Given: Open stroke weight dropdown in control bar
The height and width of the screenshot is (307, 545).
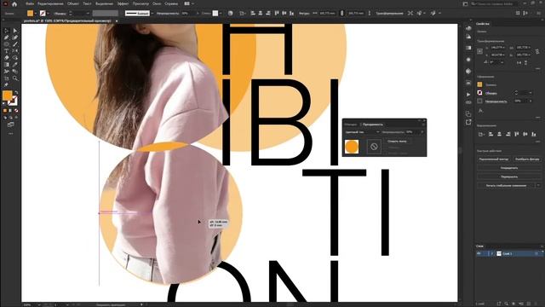Looking at the screenshot, I should (x=88, y=14).
